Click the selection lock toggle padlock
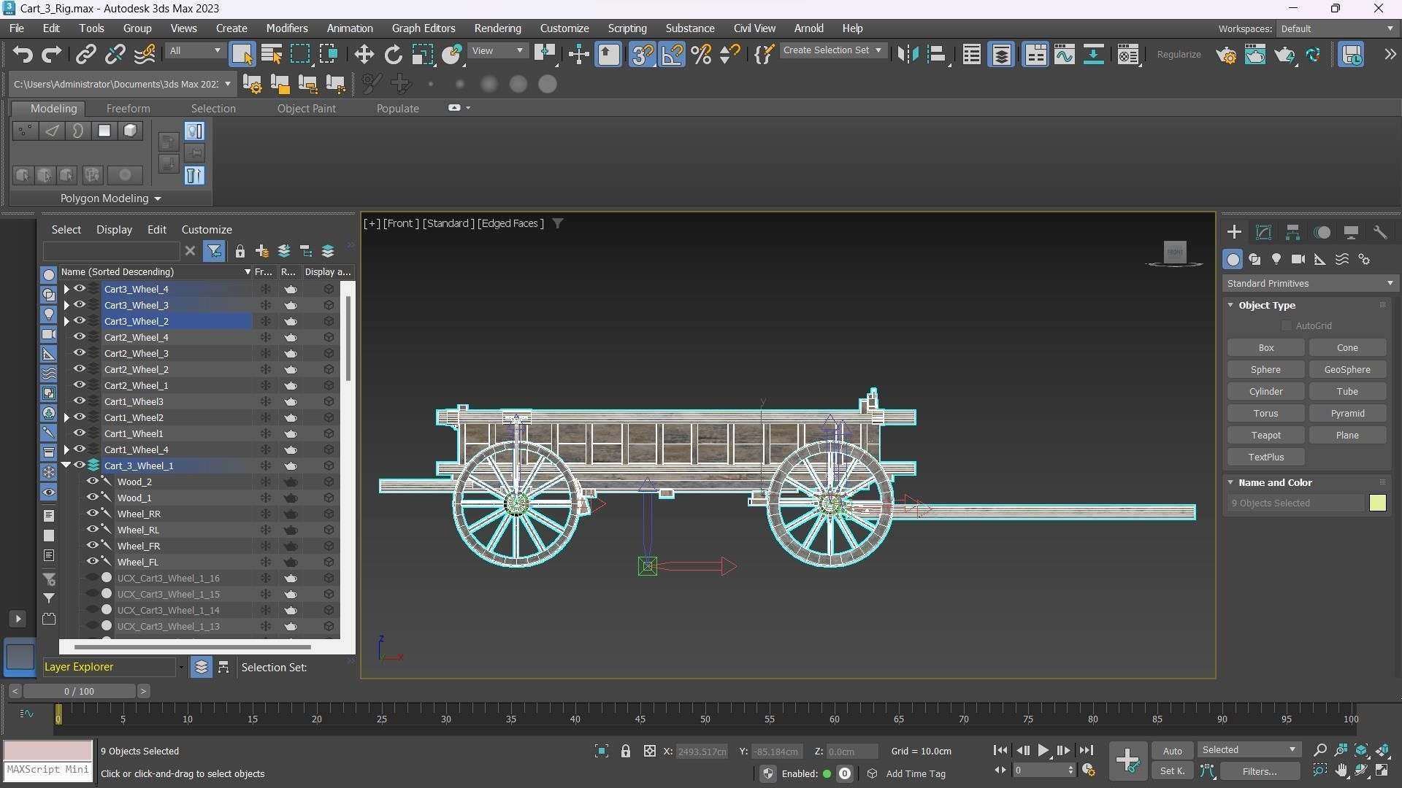 626,751
